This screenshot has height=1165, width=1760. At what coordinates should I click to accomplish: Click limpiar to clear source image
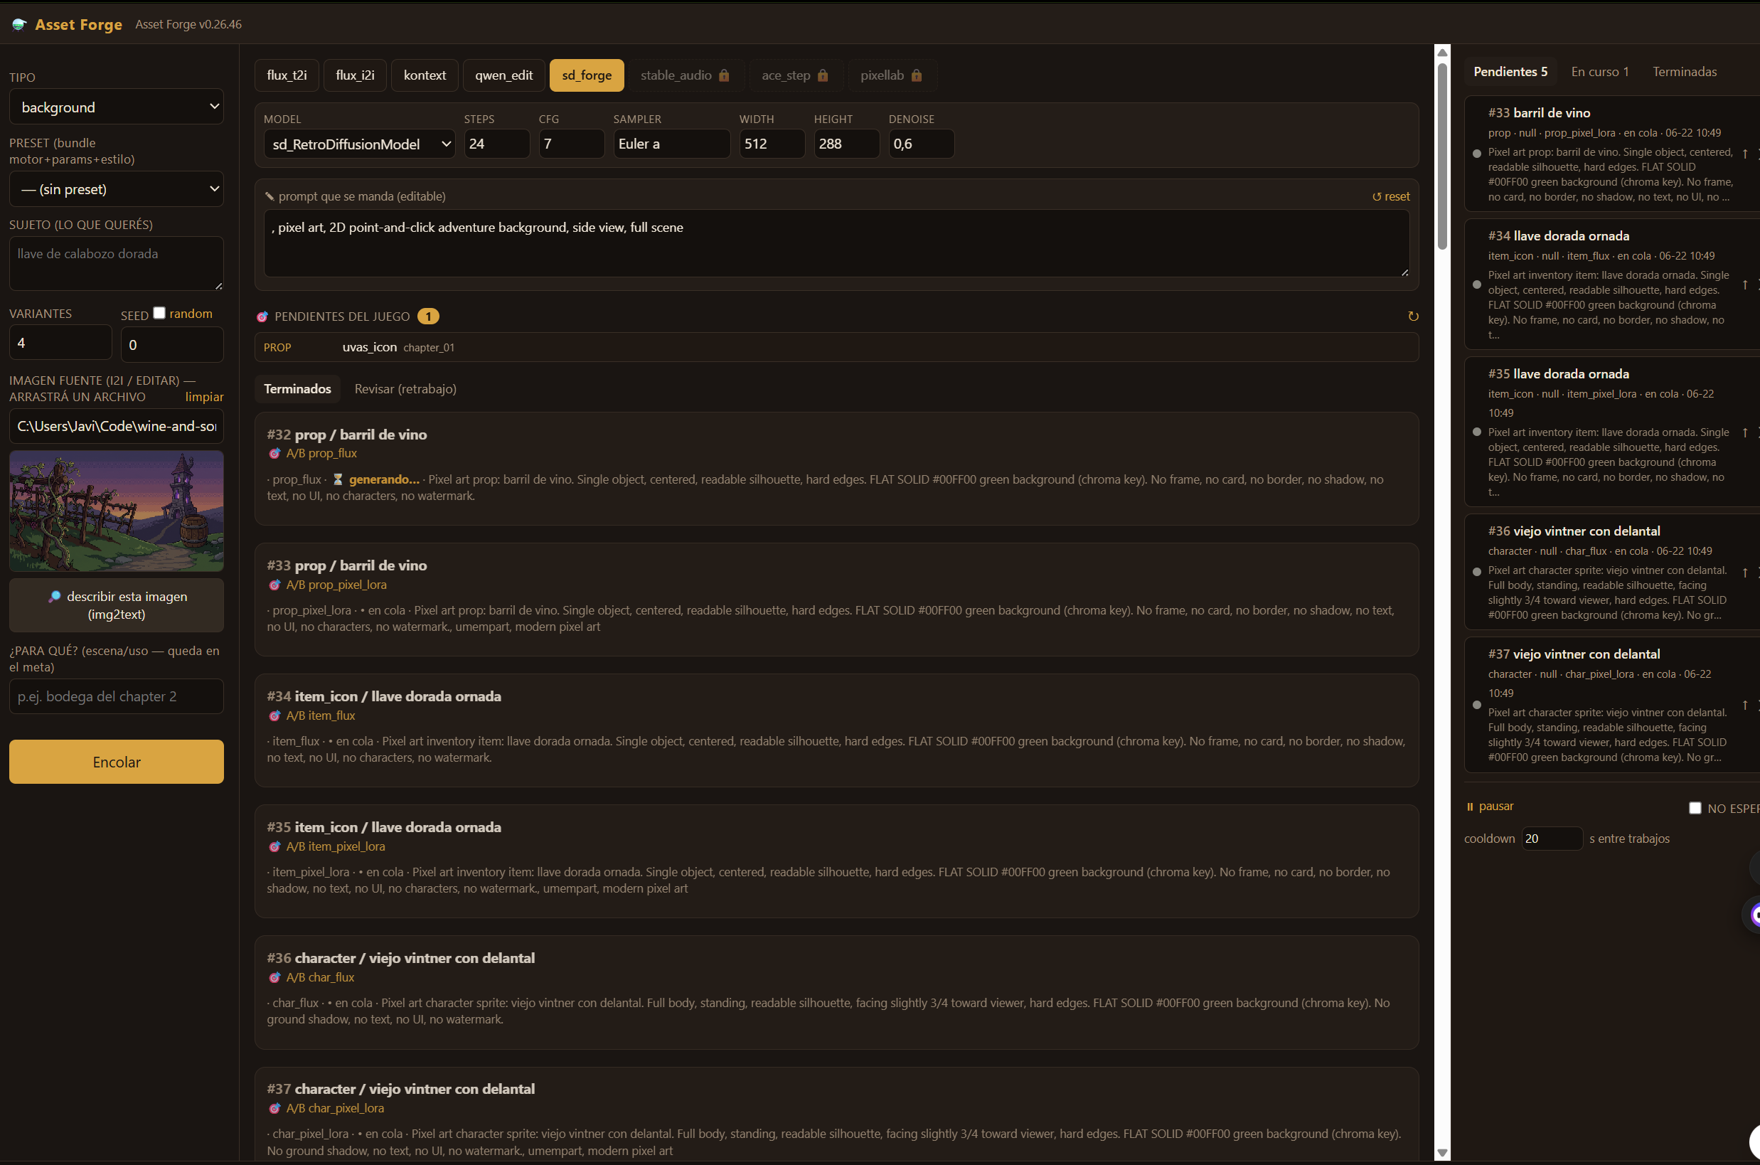[204, 397]
